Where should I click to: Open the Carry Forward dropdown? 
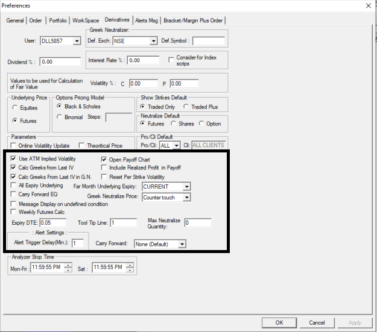click(182, 244)
